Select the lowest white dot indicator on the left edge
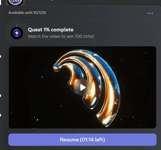 (x=0, y=115)
